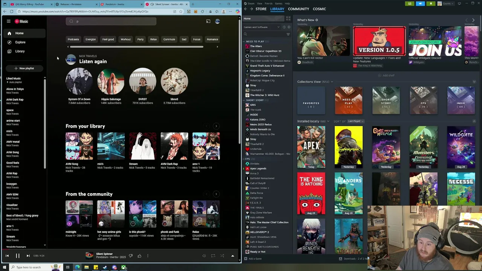Open a new browser tab
Viewport: 482px width, 271px height.
(x=192, y=4)
